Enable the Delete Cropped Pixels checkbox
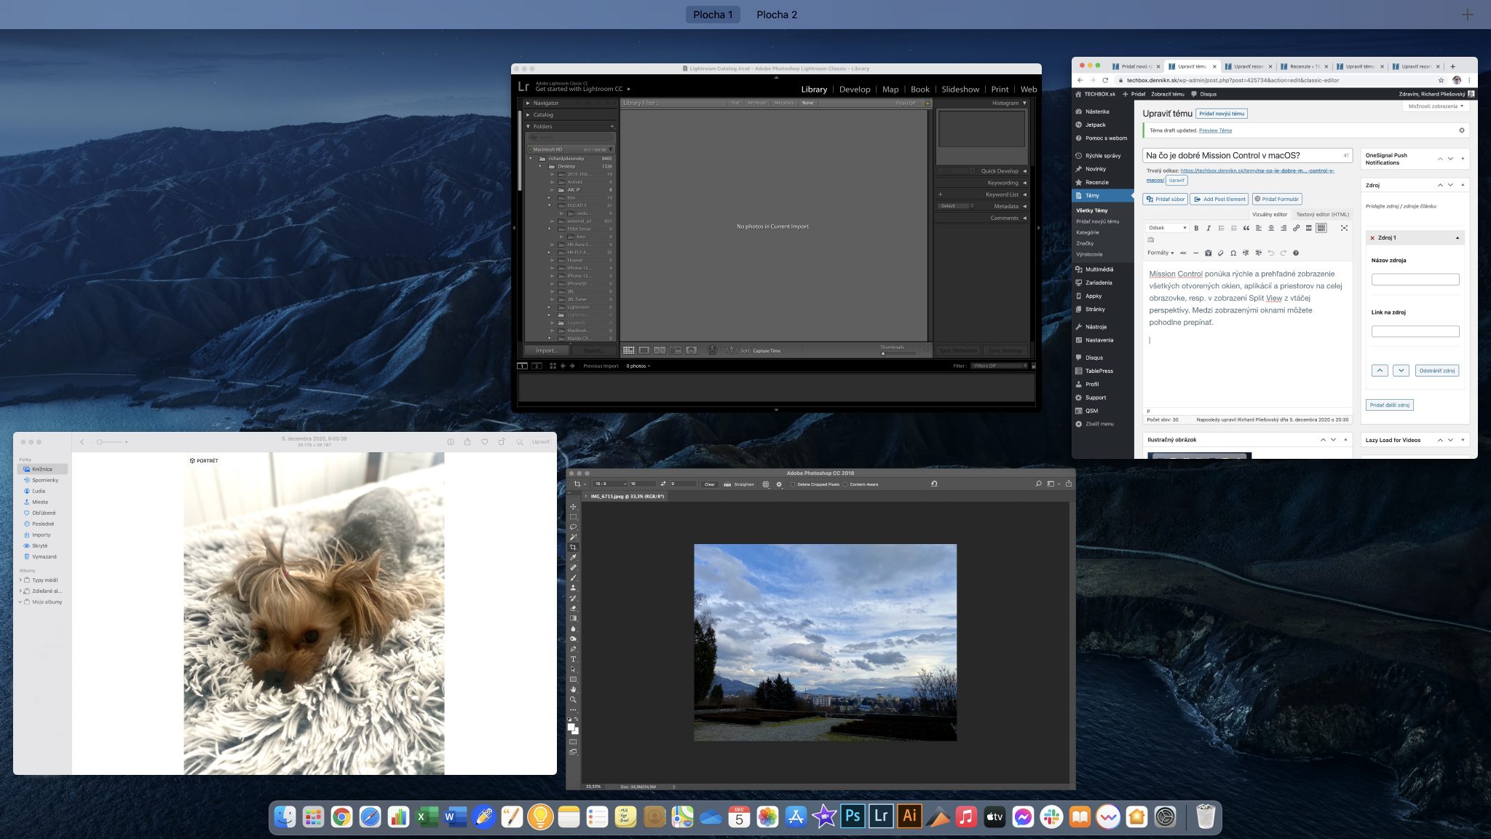 (793, 484)
